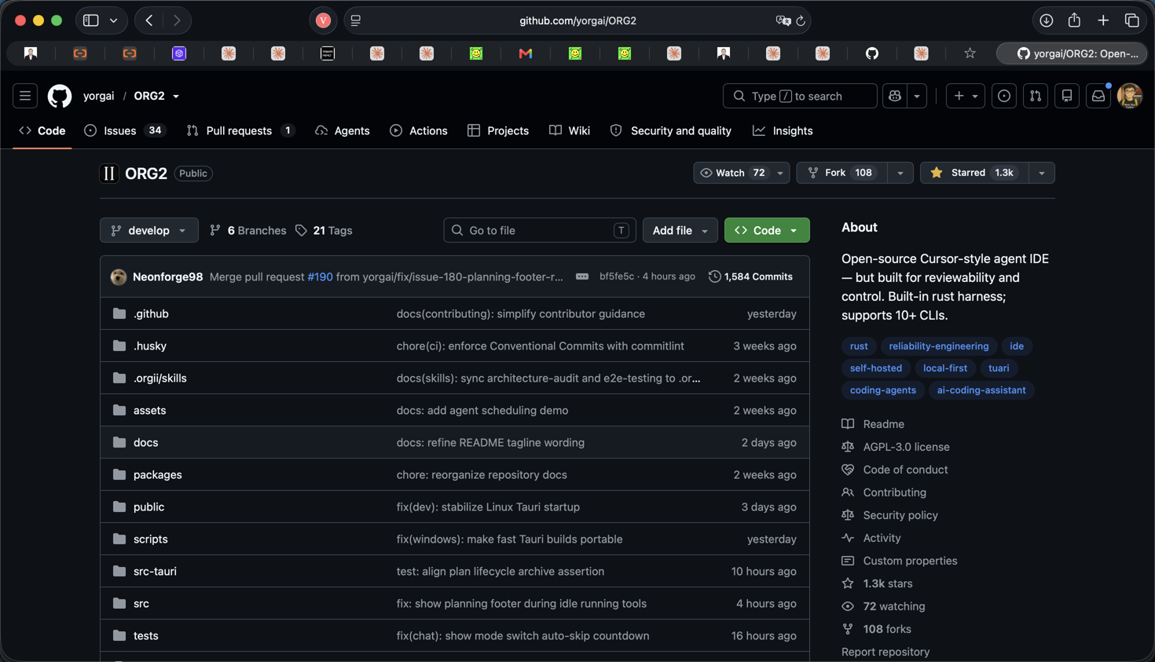View the 1,584 Commits history

750,276
